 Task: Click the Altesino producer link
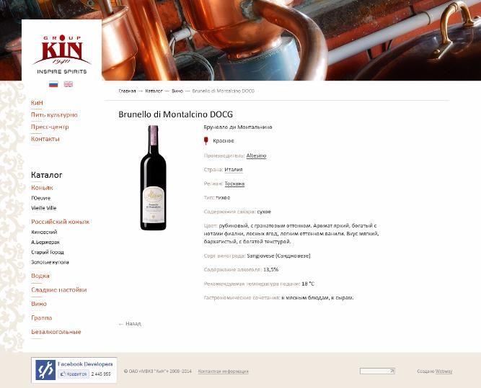pyautogui.click(x=256, y=155)
